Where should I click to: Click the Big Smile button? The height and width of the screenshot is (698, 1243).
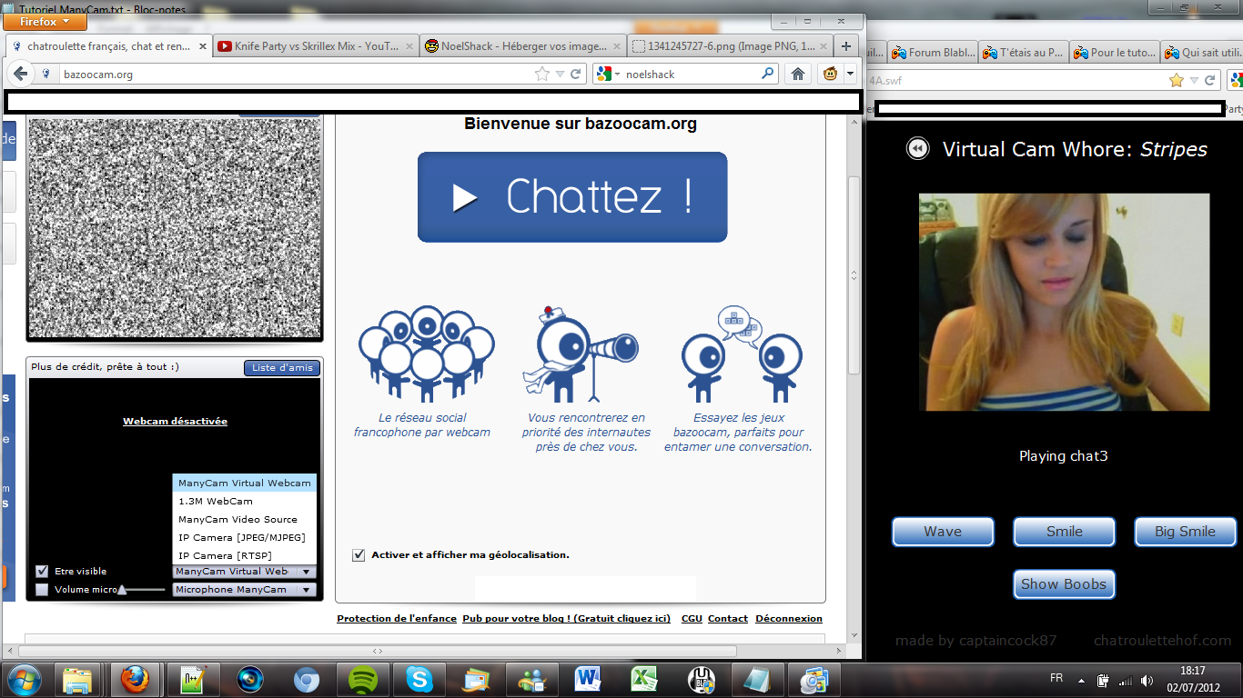coord(1185,532)
